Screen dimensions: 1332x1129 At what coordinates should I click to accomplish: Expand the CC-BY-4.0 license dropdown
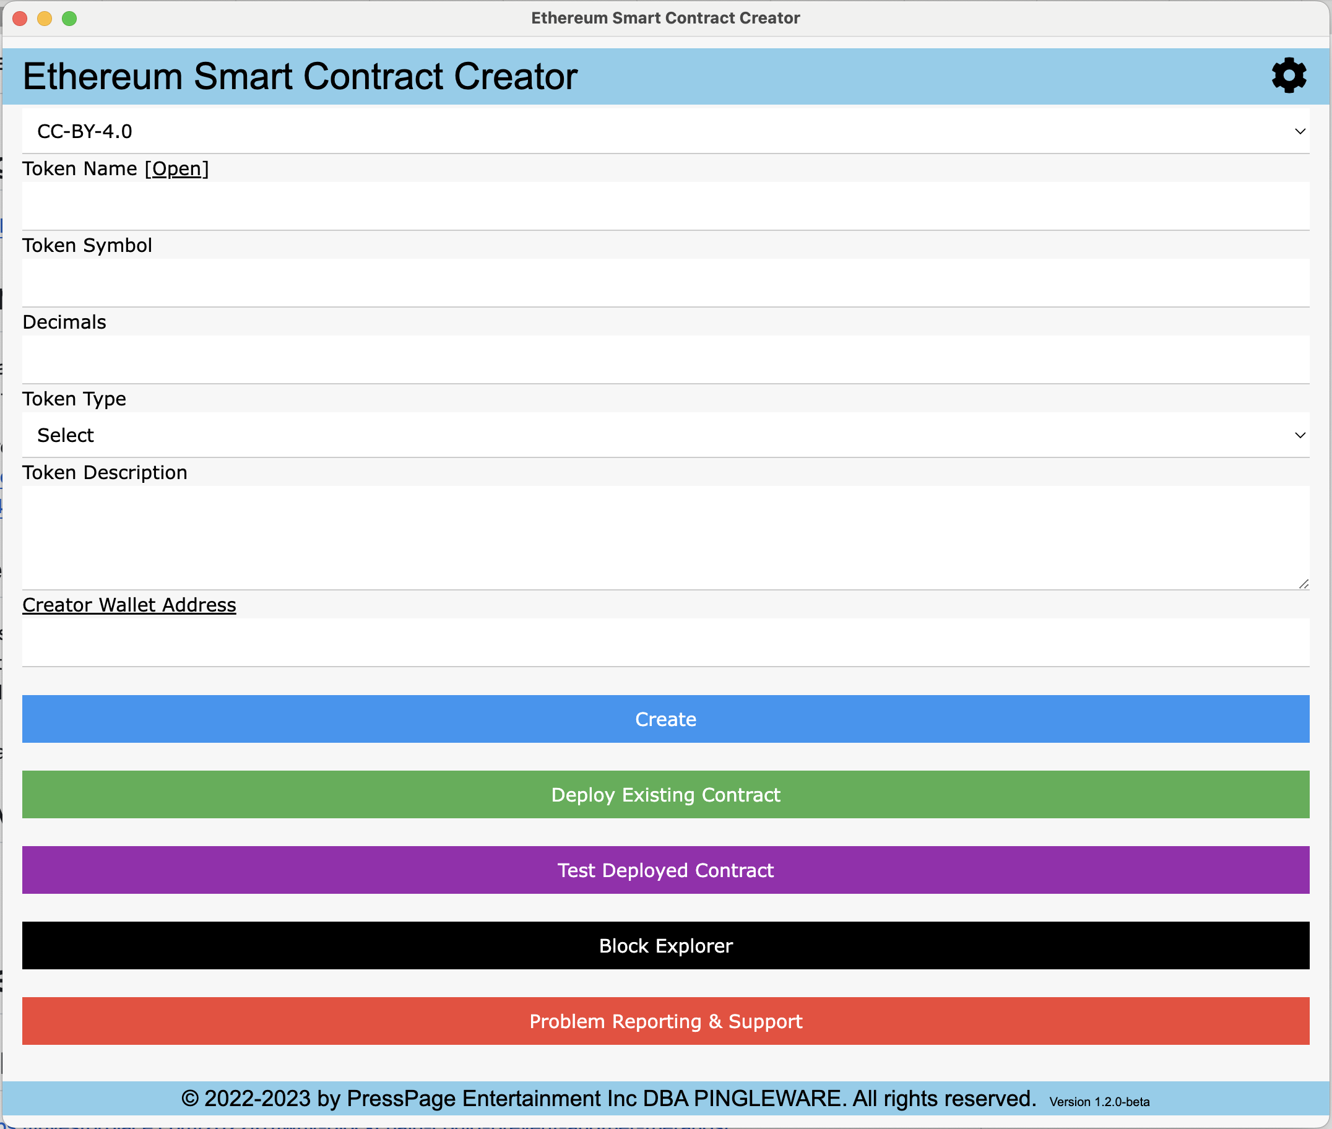[665, 131]
